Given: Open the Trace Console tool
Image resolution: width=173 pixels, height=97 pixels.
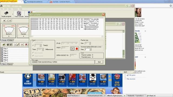Looking at the screenshot, I should pyautogui.click(x=19, y=14).
